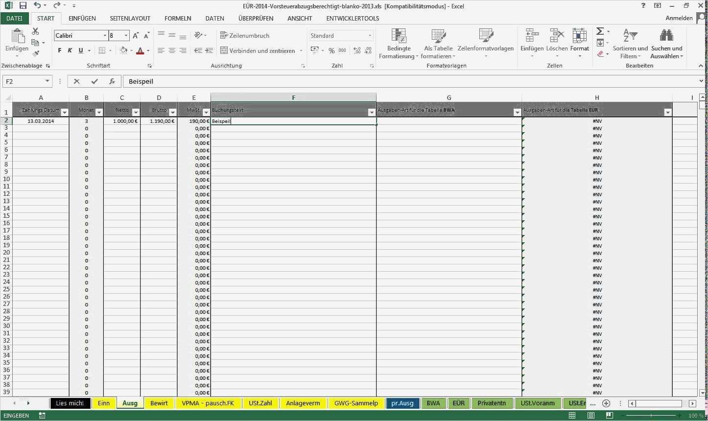The width and height of the screenshot is (708, 421).
Task: Toggle underline formatting (U)
Action: (x=81, y=50)
